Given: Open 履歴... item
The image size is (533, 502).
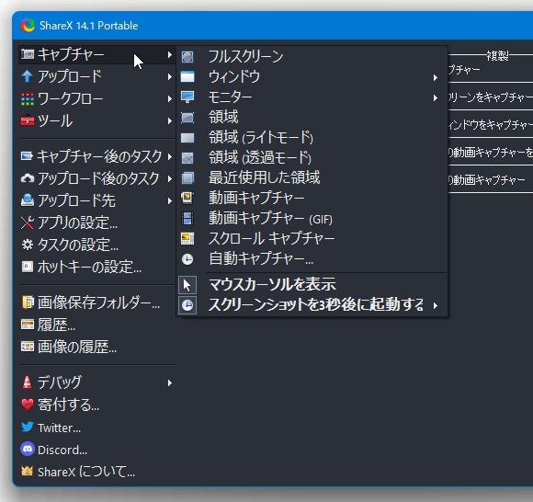Looking at the screenshot, I should [x=97, y=325].
